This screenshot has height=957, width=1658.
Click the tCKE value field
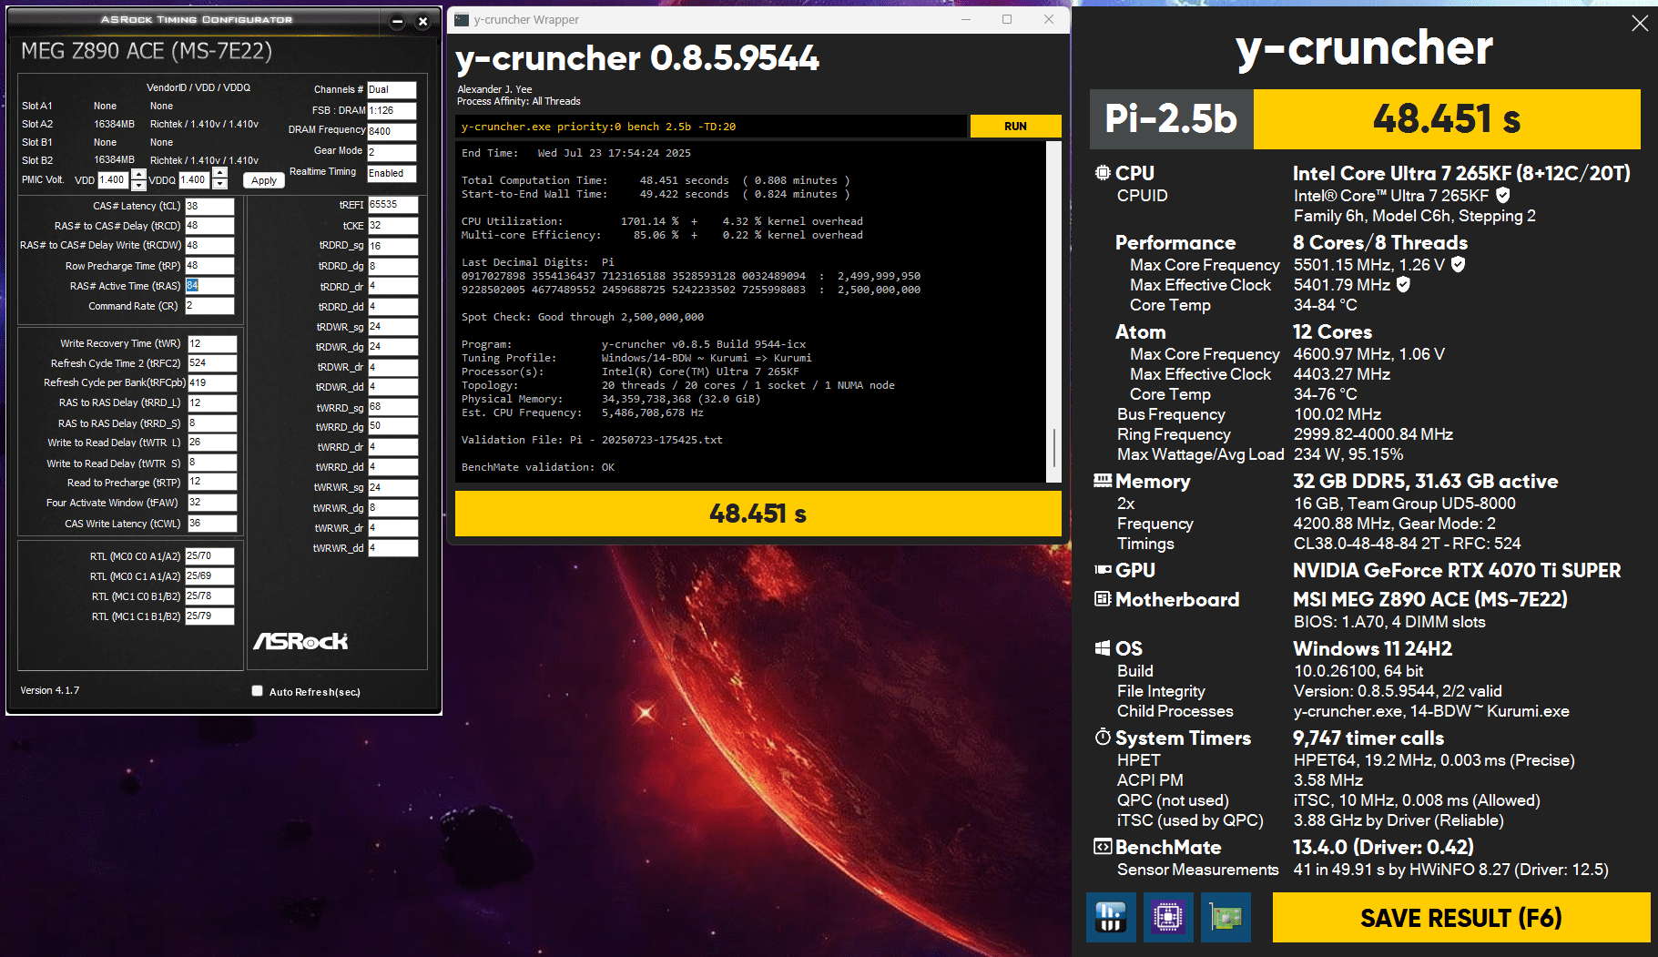[392, 226]
